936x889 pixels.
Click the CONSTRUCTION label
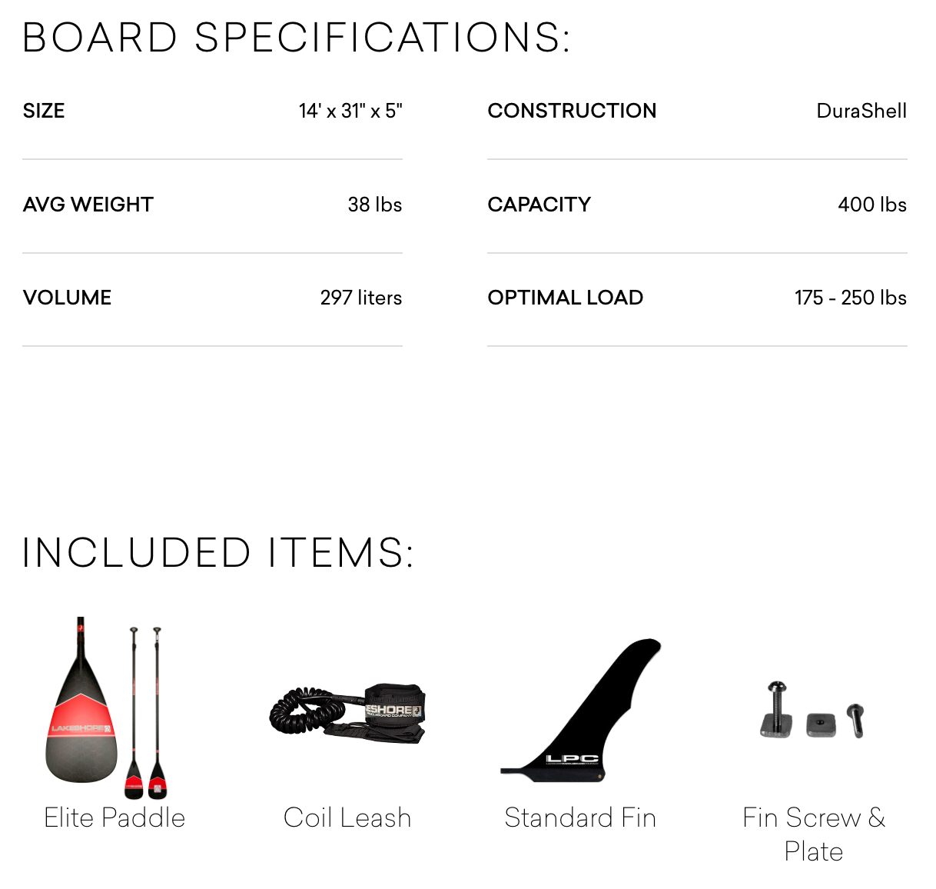click(572, 111)
